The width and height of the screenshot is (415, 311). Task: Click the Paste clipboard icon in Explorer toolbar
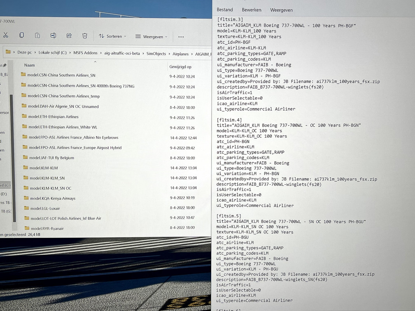click(37, 35)
